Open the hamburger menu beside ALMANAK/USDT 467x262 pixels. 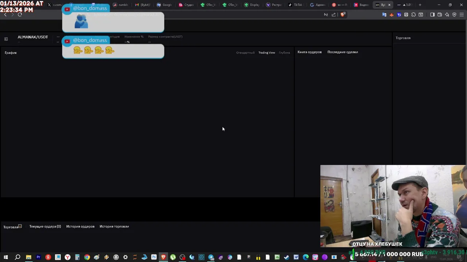[x=6, y=39]
